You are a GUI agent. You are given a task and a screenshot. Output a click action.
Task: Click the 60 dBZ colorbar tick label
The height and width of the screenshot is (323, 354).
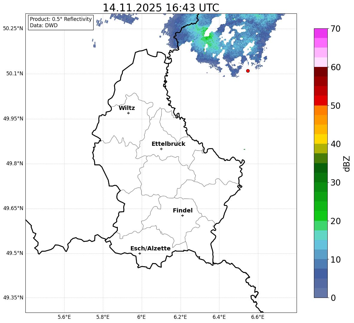pyautogui.click(x=335, y=67)
